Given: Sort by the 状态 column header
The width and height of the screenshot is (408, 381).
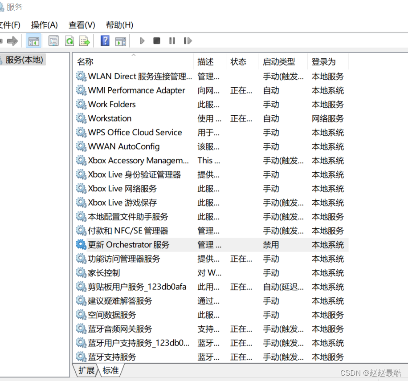Looking at the screenshot, I should (x=238, y=62).
